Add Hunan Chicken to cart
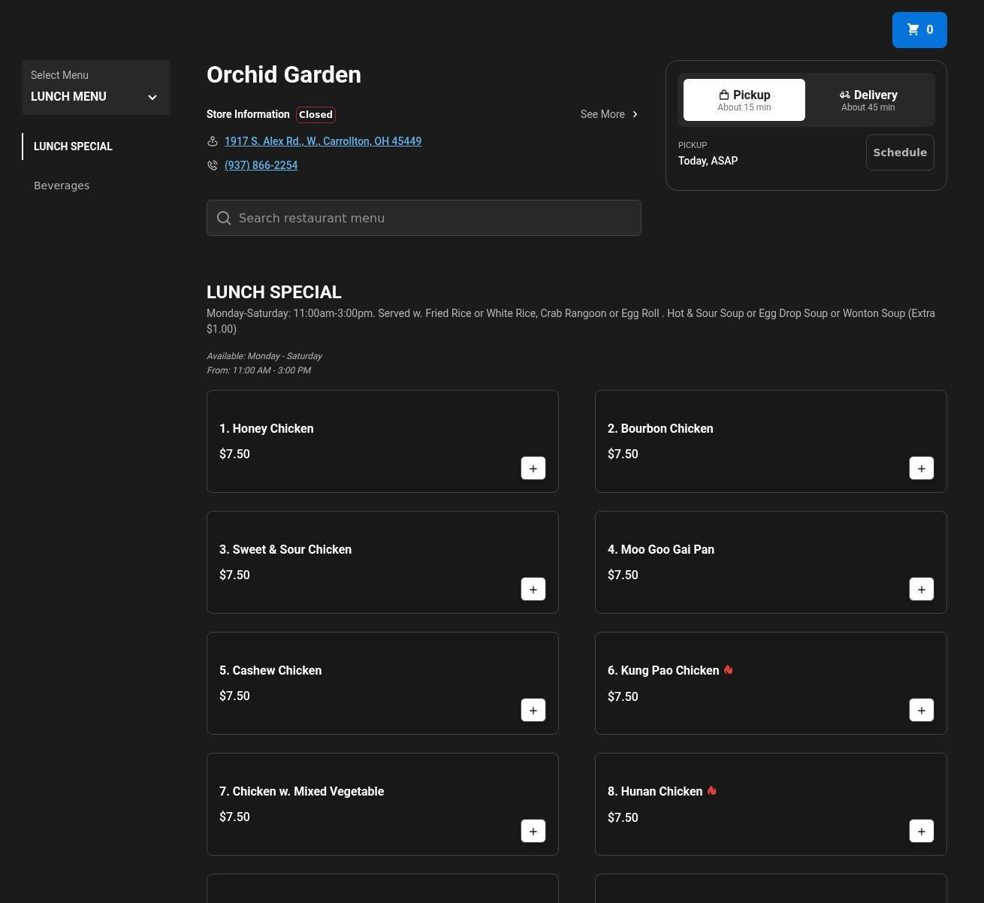 click(x=921, y=831)
